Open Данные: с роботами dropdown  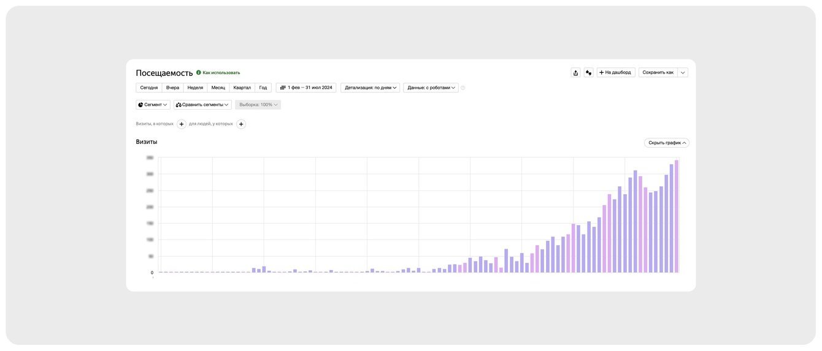pyautogui.click(x=431, y=88)
